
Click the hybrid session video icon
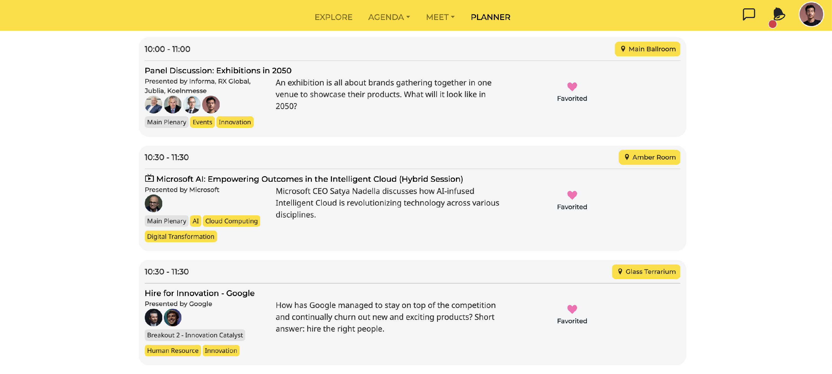click(x=149, y=178)
